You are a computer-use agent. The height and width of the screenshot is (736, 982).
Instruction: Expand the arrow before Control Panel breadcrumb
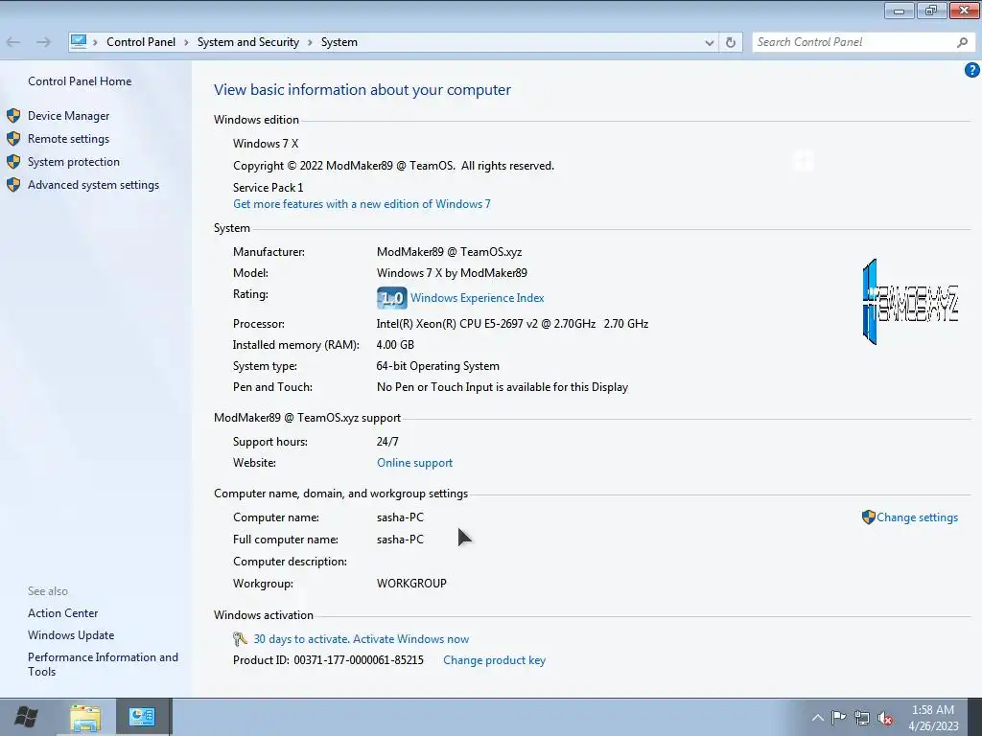(95, 42)
